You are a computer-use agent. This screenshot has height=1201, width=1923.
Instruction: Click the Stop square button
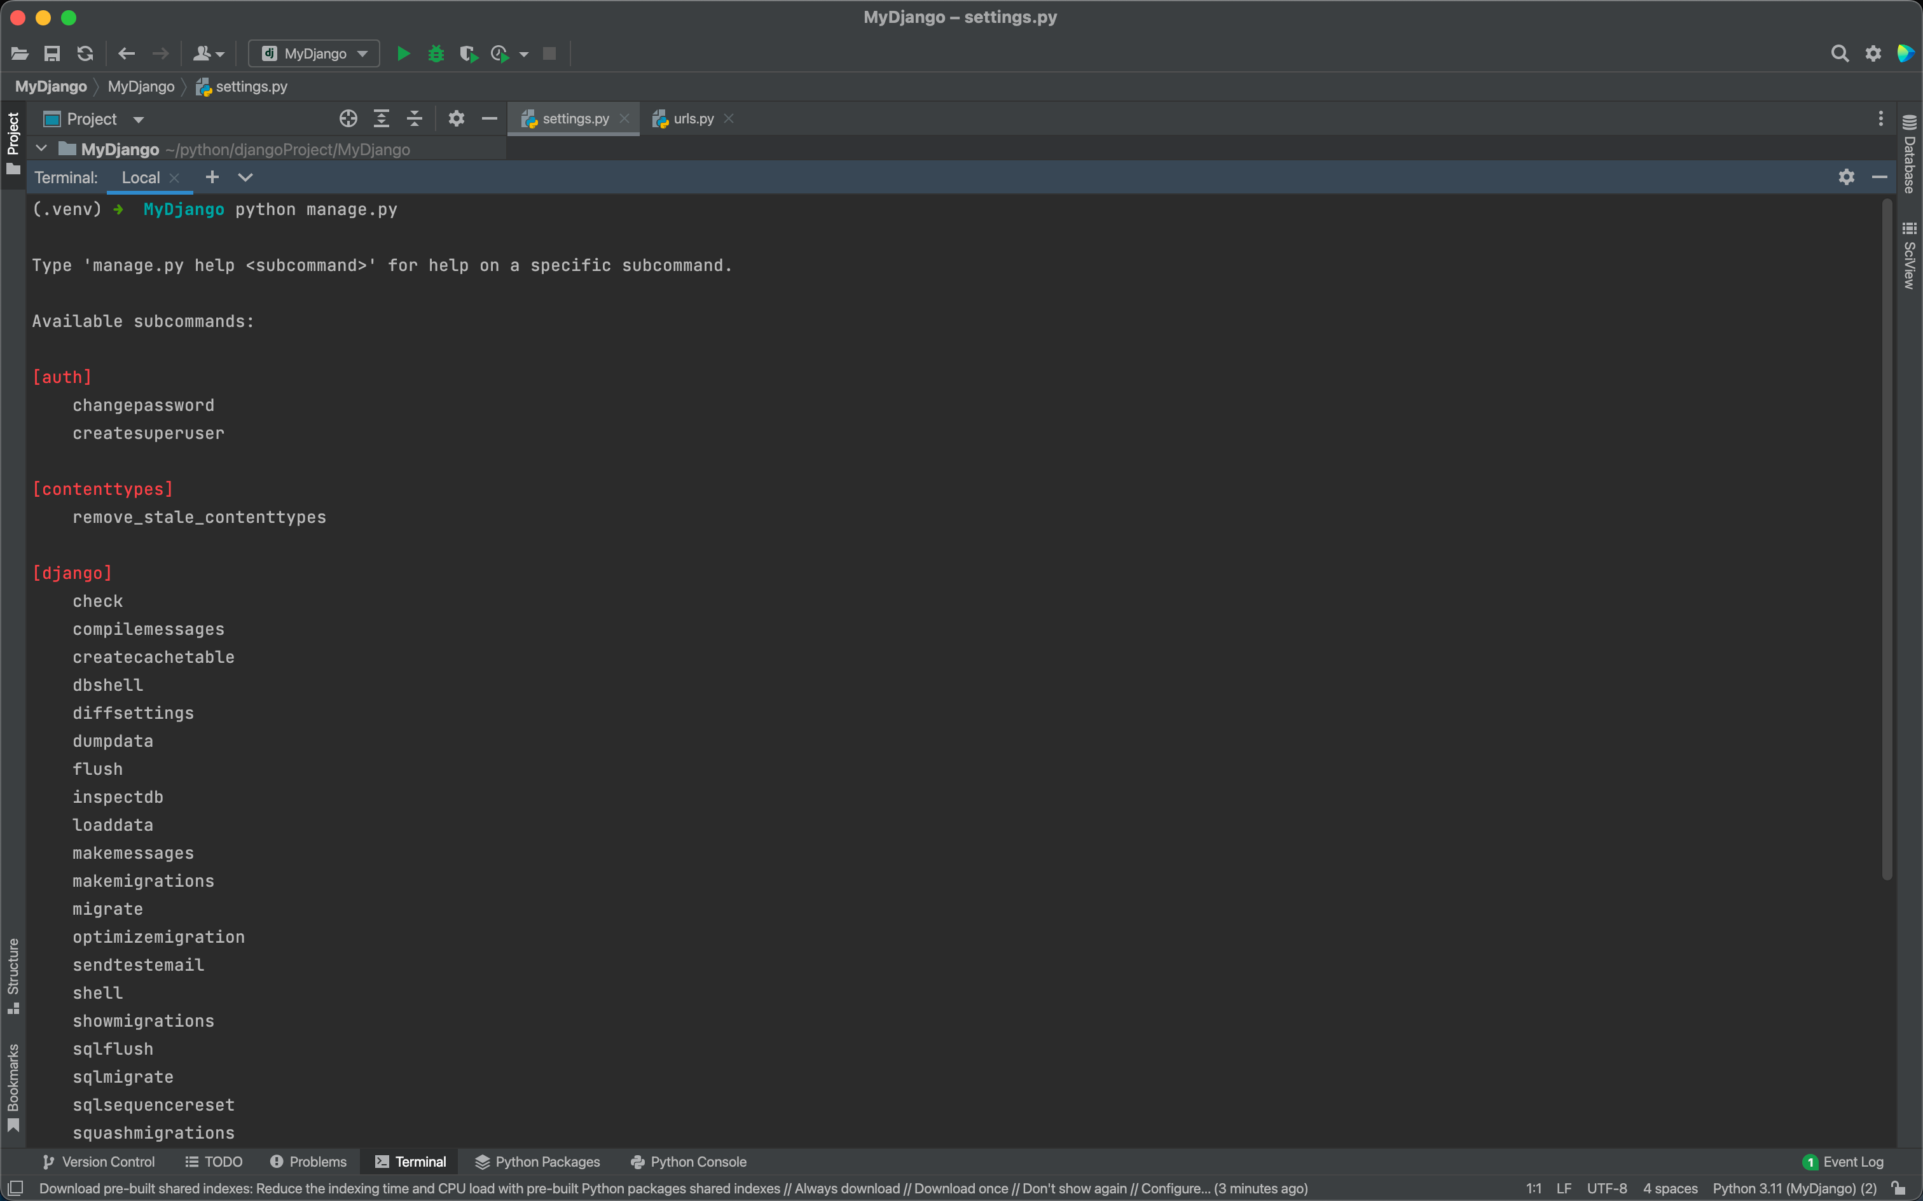coord(549,53)
